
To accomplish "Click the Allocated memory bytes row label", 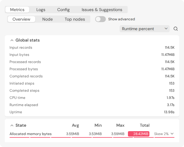I will pos(30,134).
